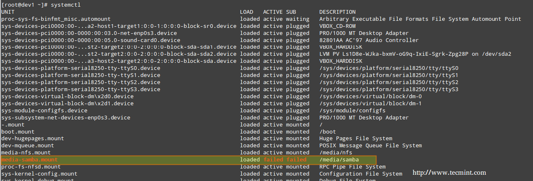
Task: Click the tecmint.com URL watermark
Action: [449, 172]
